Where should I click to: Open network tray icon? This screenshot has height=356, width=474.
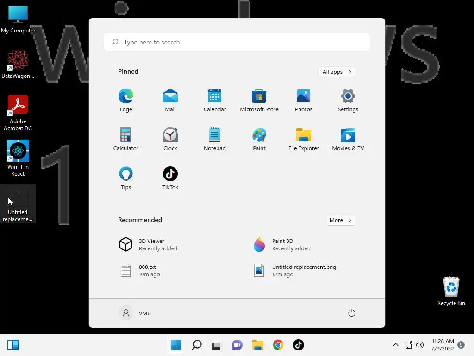click(408, 345)
